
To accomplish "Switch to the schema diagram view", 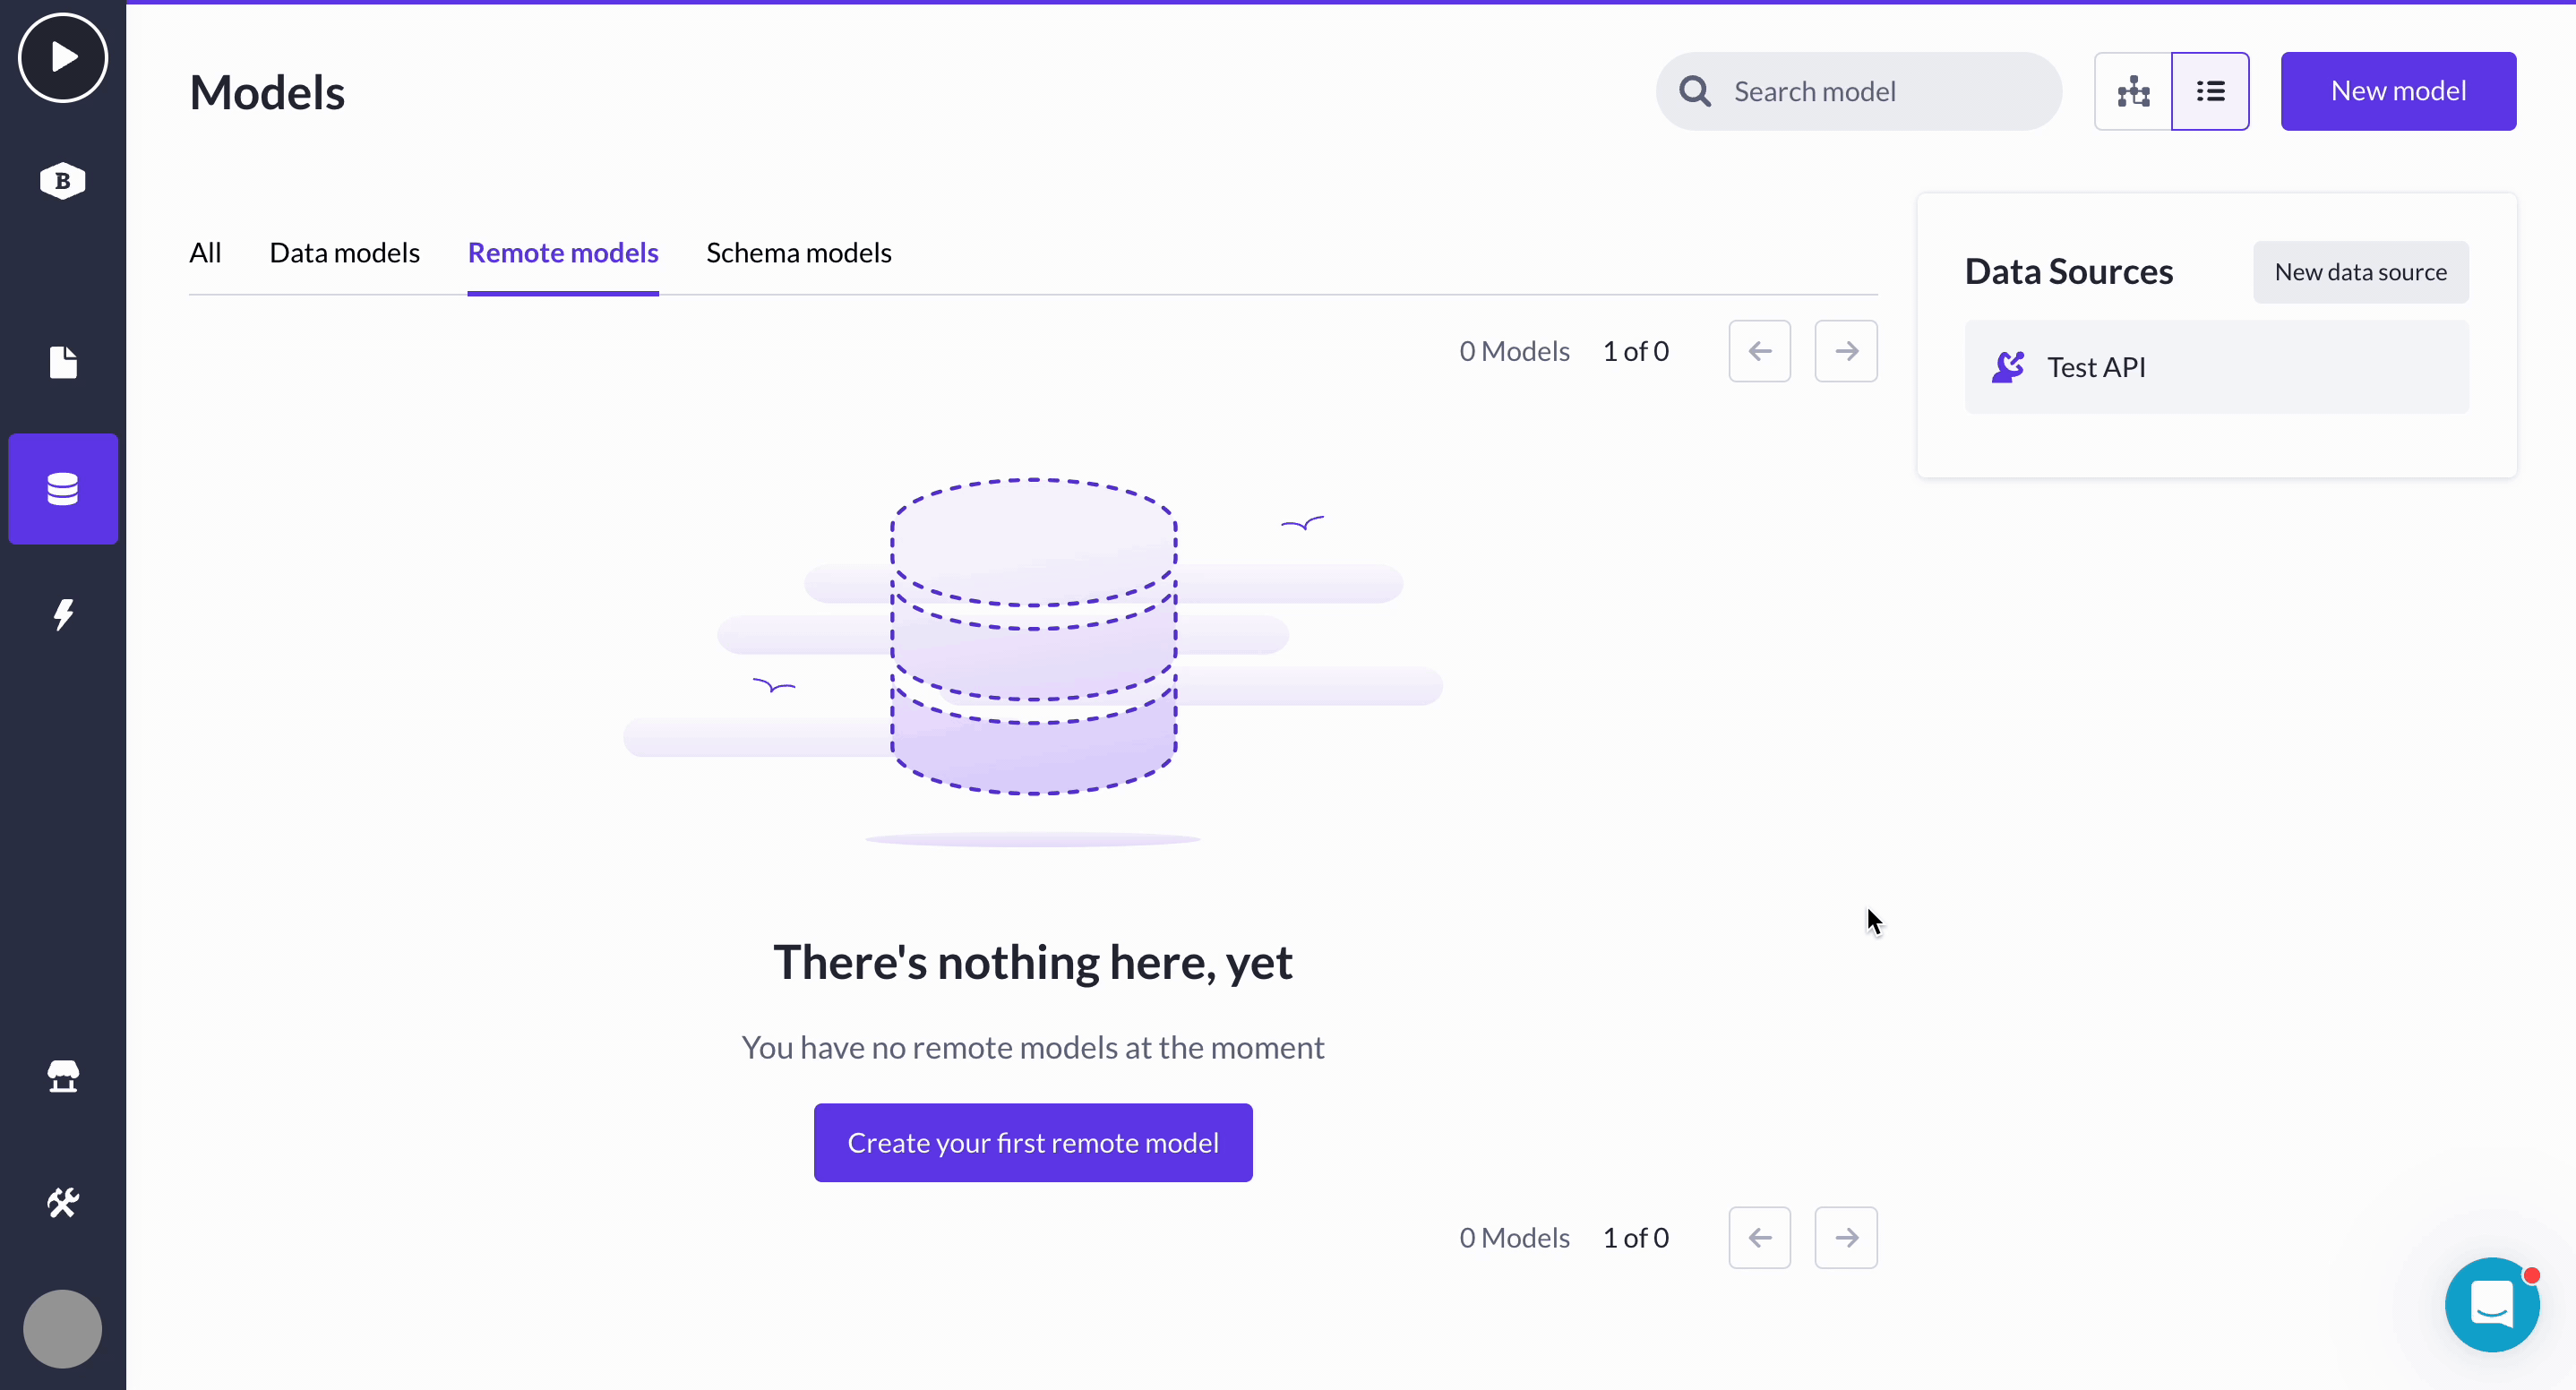I will 2133,91.
